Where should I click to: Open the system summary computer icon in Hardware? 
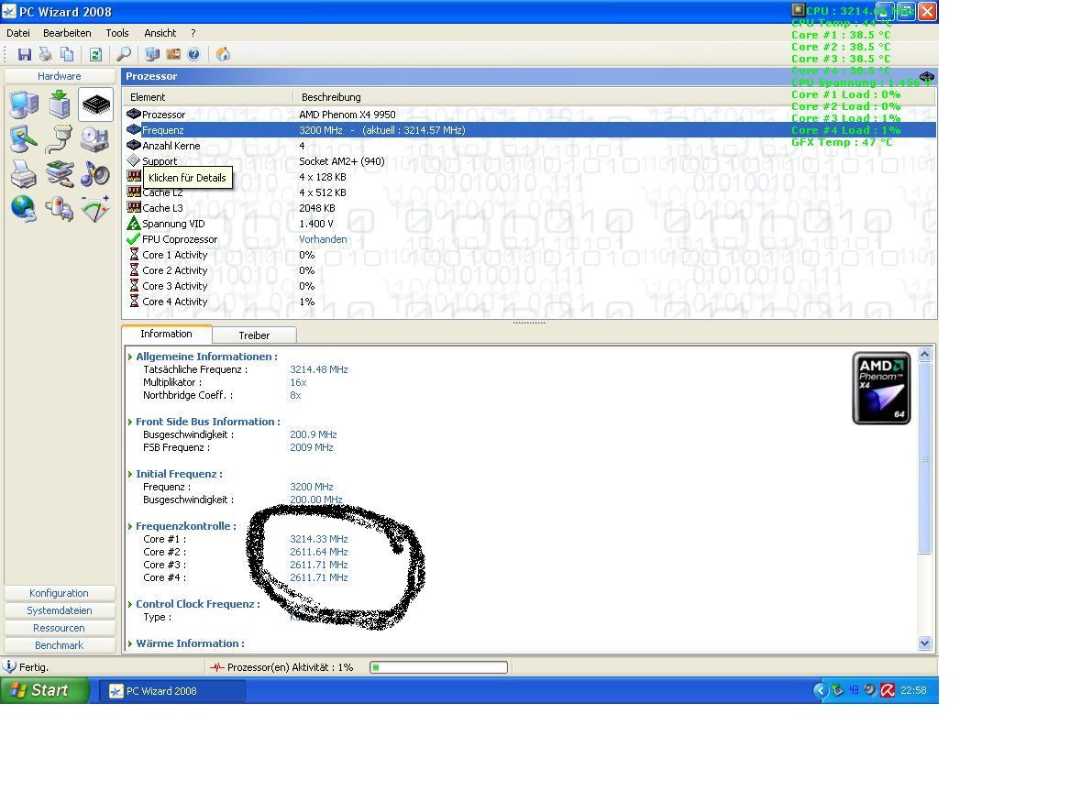(x=24, y=104)
